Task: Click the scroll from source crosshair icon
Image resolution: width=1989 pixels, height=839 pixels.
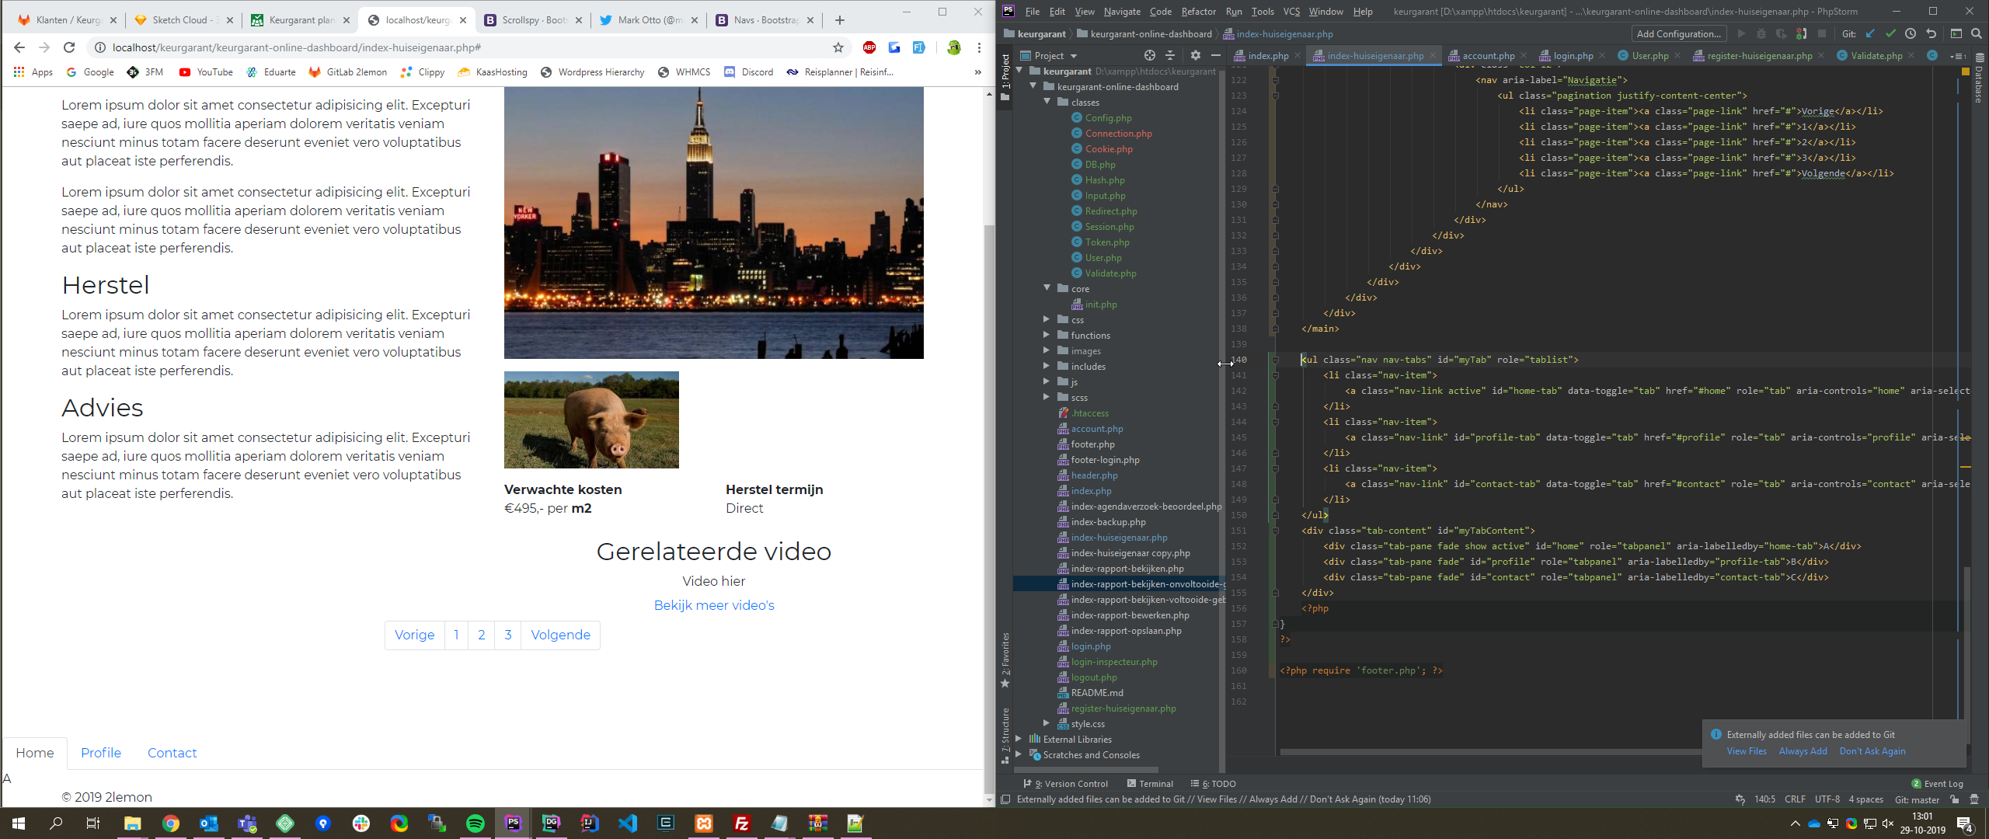Action: click(1150, 56)
